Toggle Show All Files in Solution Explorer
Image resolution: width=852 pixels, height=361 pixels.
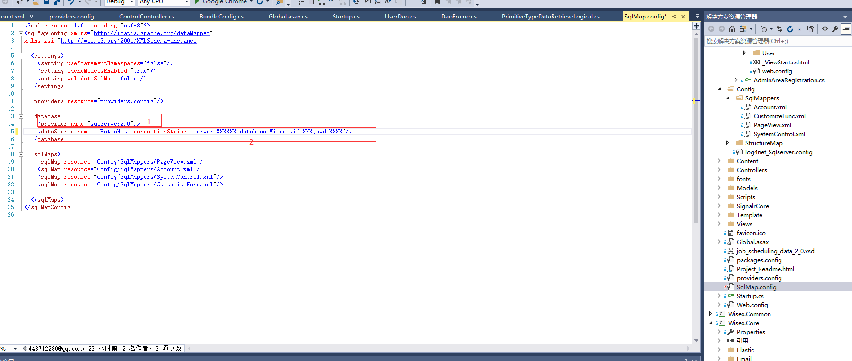[x=811, y=29]
